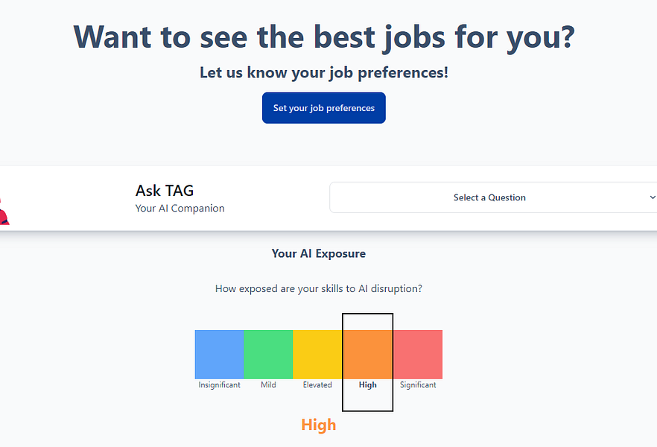Click the Significant label
The width and height of the screenshot is (657, 447).
(417, 384)
